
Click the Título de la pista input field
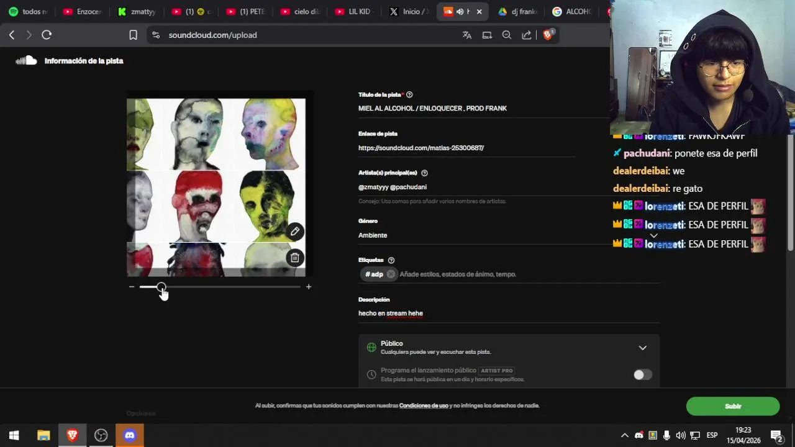(x=483, y=109)
